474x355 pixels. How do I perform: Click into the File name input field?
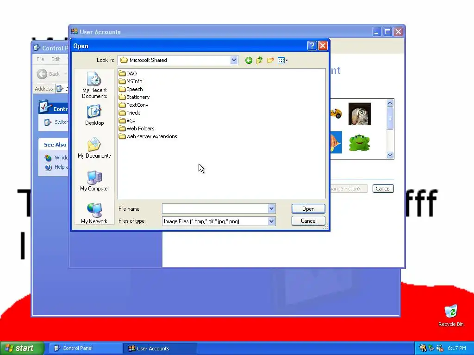coord(215,208)
